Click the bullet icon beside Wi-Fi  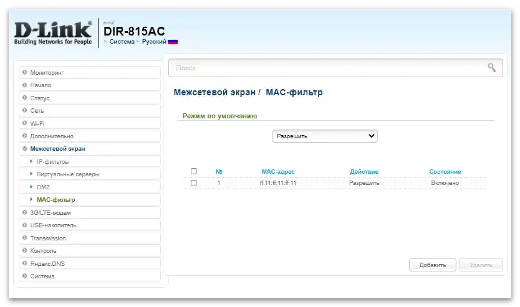(x=24, y=123)
